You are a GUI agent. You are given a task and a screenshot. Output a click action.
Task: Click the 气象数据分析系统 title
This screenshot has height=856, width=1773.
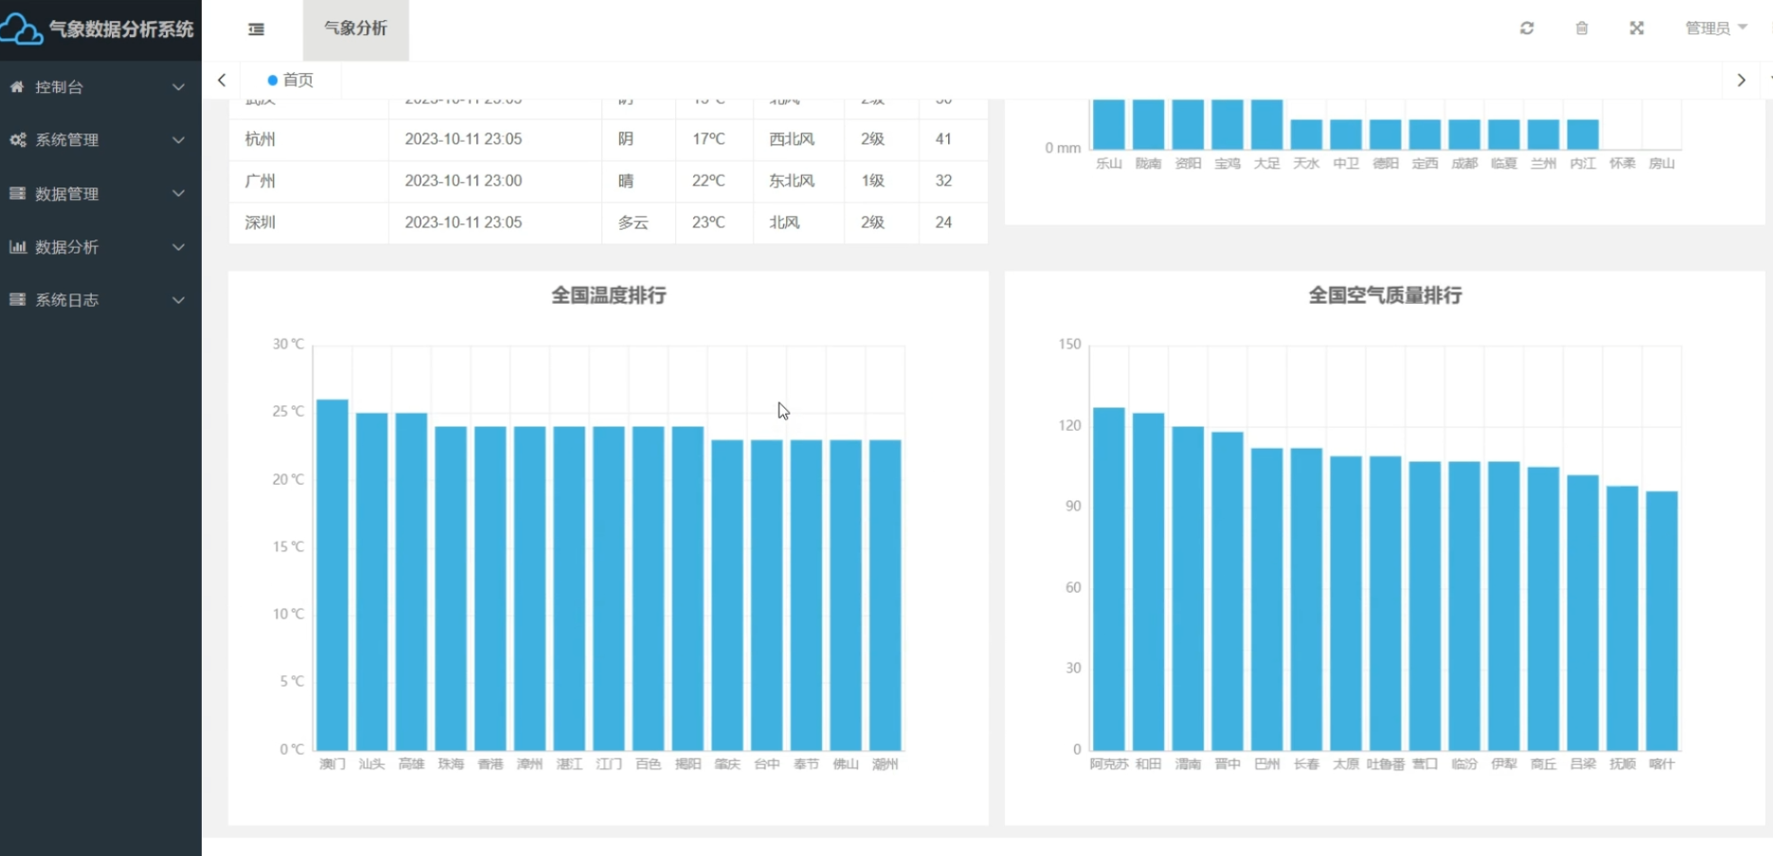121,29
